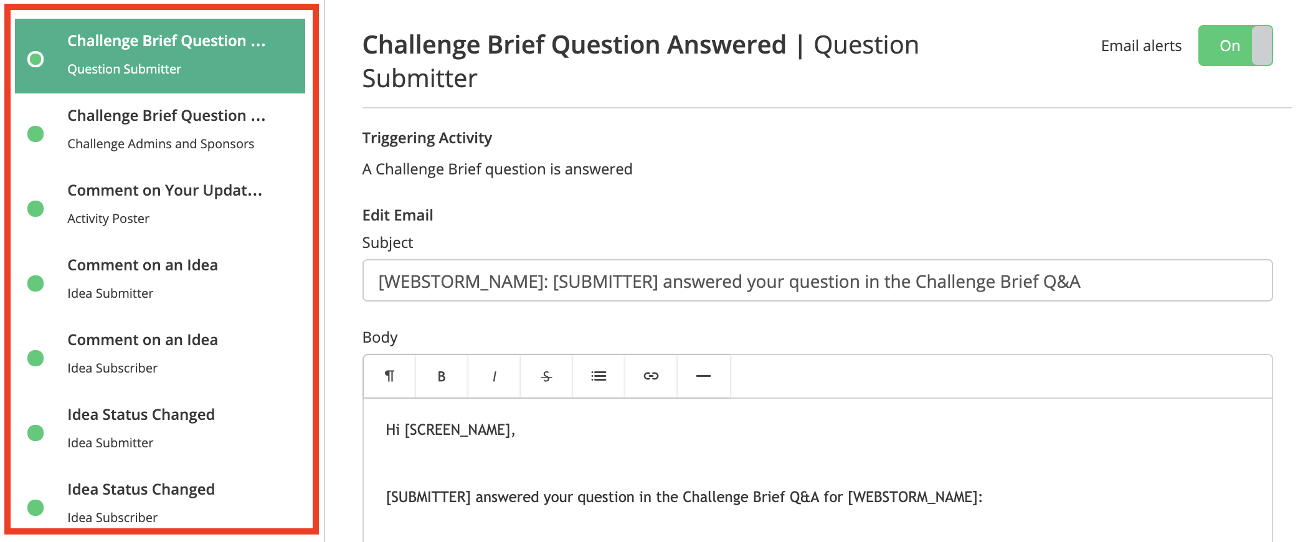Click status dot for Challenge Admins and Sponsors
This screenshot has height=542, width=1303.
coord(36,134)
